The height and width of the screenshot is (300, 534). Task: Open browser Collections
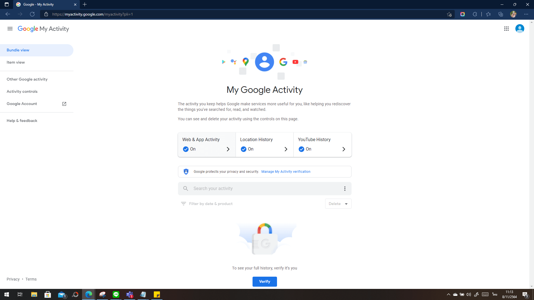[501, 14]
